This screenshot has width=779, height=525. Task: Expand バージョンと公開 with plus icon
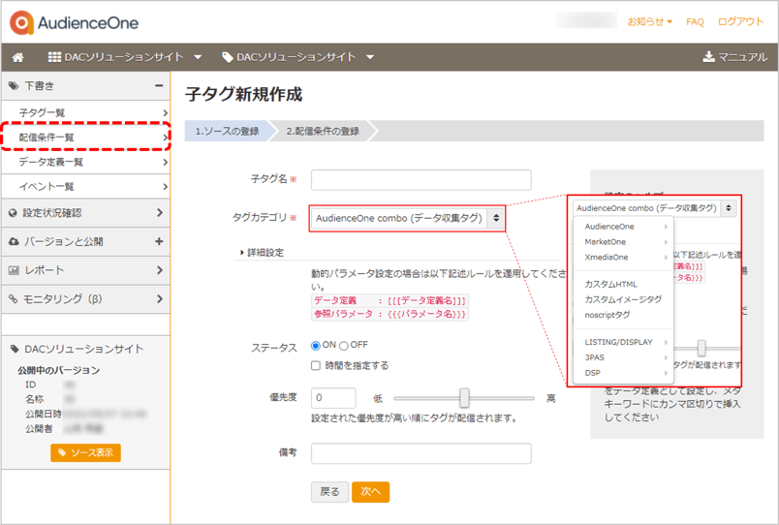159,241
